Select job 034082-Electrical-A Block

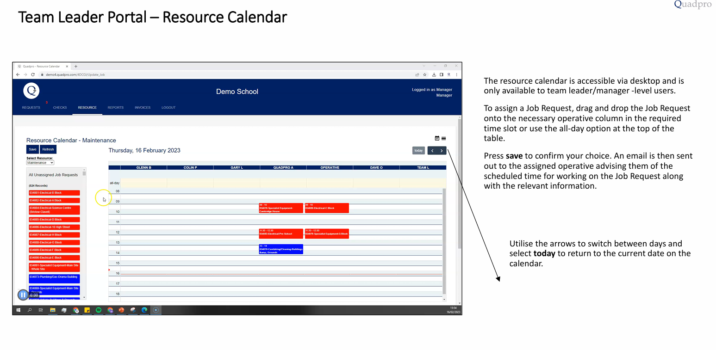coord(54,201)
